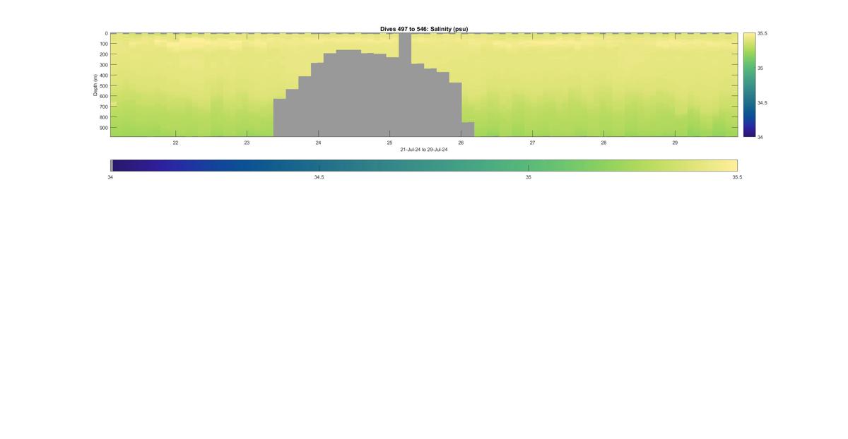Click the depth tick label "0"
Image resolution: width=848 pixels, height=439 pixels.
[x=106, y=33]
